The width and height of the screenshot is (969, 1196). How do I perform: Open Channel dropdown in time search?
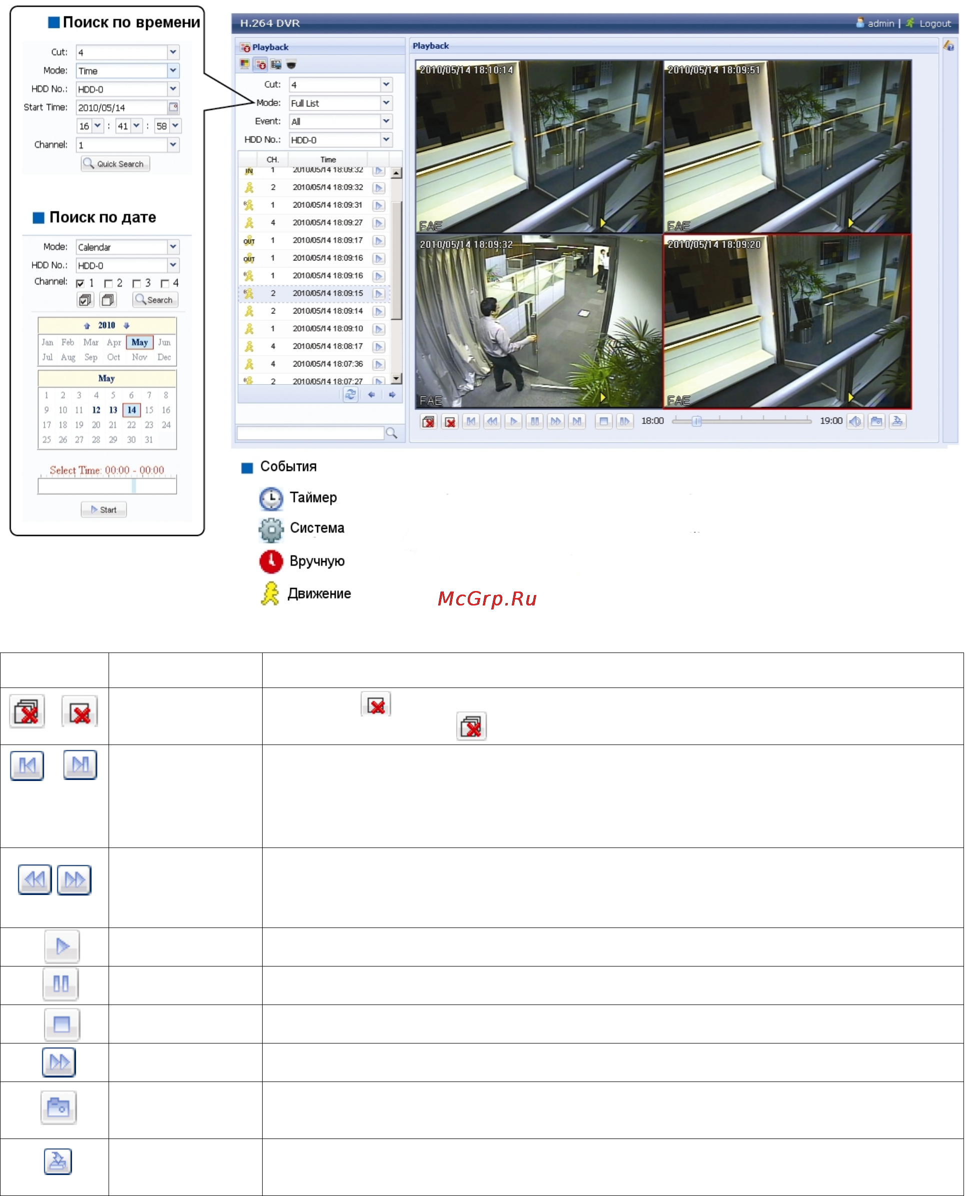(174, 145)
